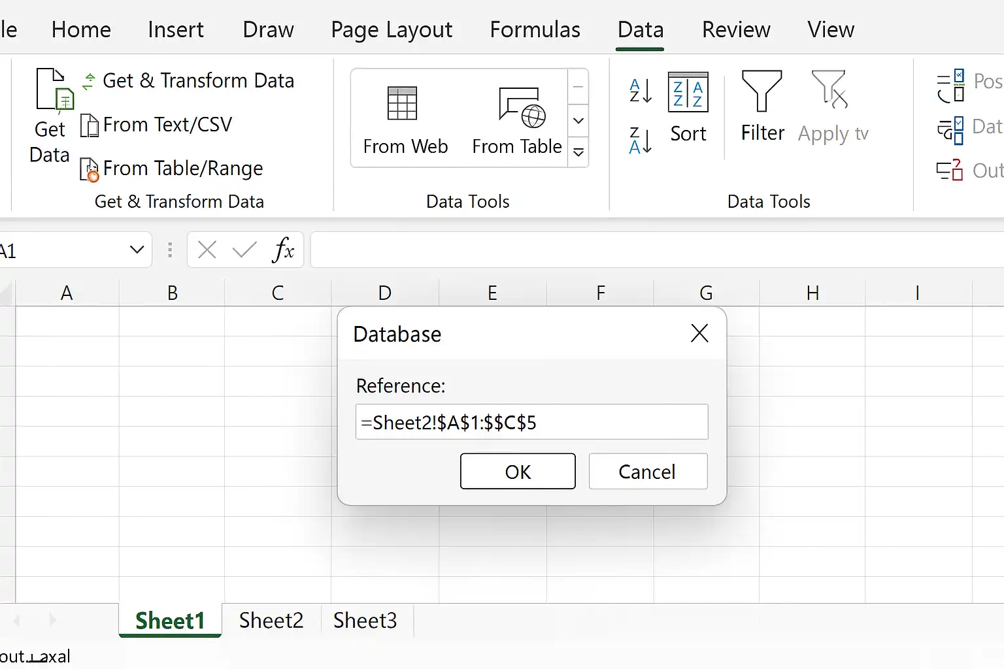Switch to the Formulas tab
This screenshot has height=669, width=1004.
pyautogui.click(x=535, y=29)
